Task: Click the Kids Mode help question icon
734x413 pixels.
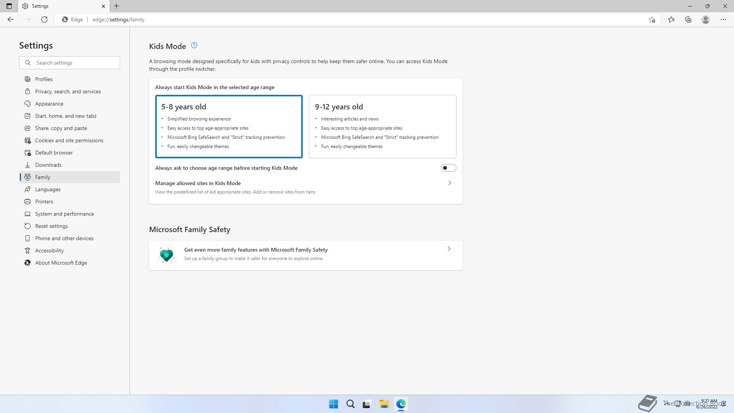Action: [194, 46]
